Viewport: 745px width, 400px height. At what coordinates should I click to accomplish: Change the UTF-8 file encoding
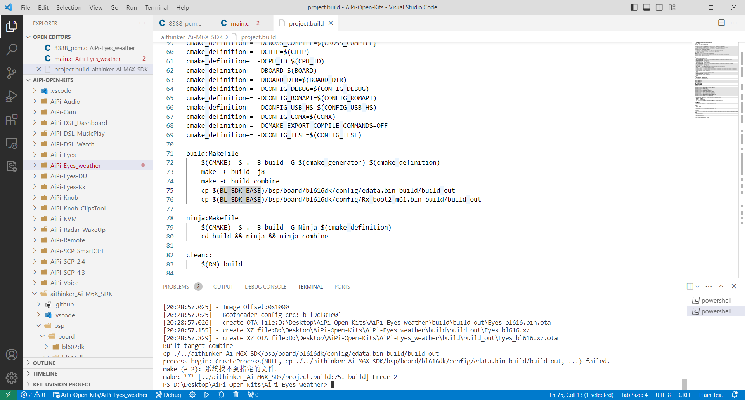(663, 395)
